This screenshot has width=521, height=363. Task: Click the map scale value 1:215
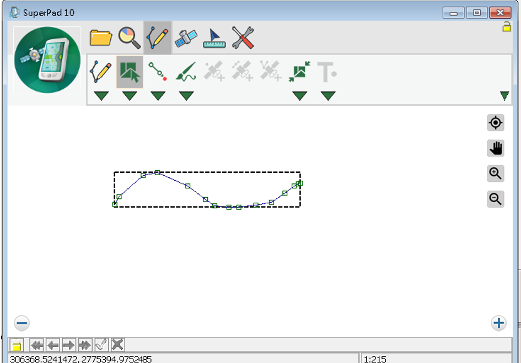(375, 359)
